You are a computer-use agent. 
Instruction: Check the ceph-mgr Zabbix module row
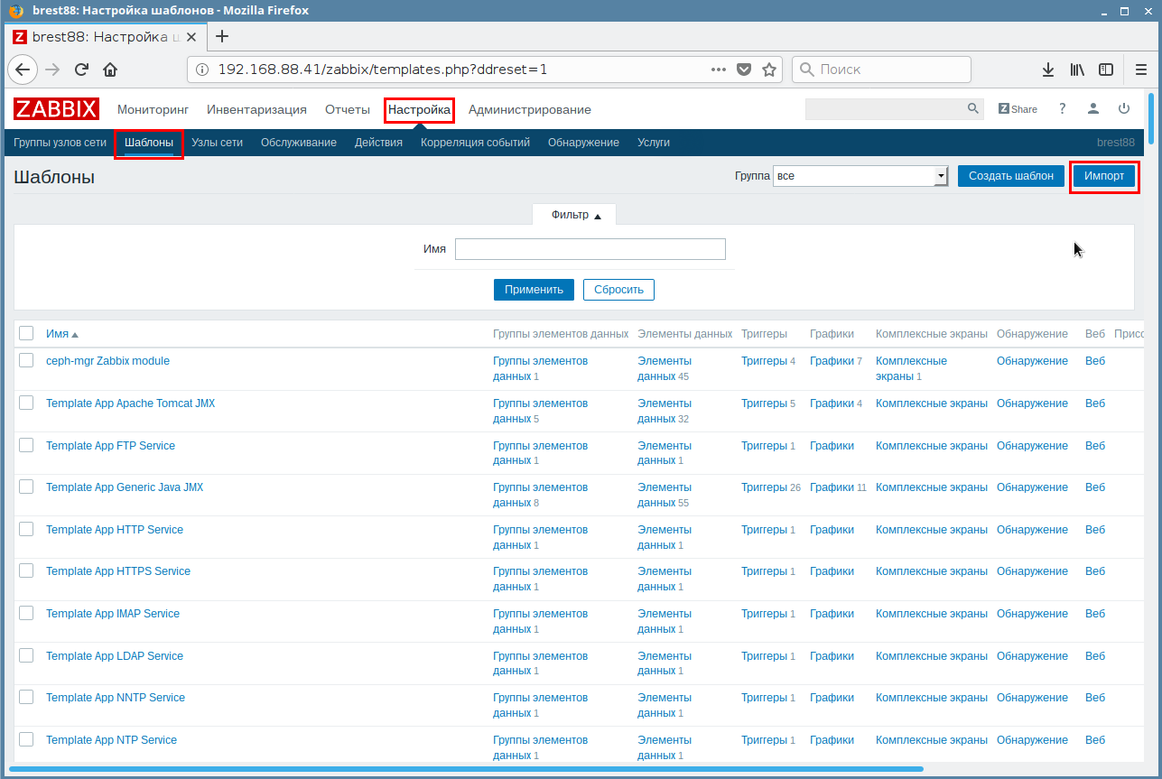coord(26,361)
